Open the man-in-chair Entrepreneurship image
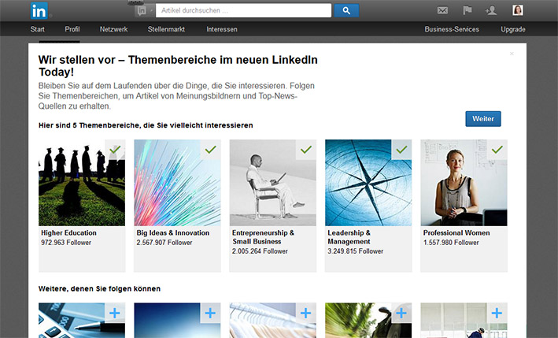Screen dimensions: 558x338 click(x=273, y=183)
